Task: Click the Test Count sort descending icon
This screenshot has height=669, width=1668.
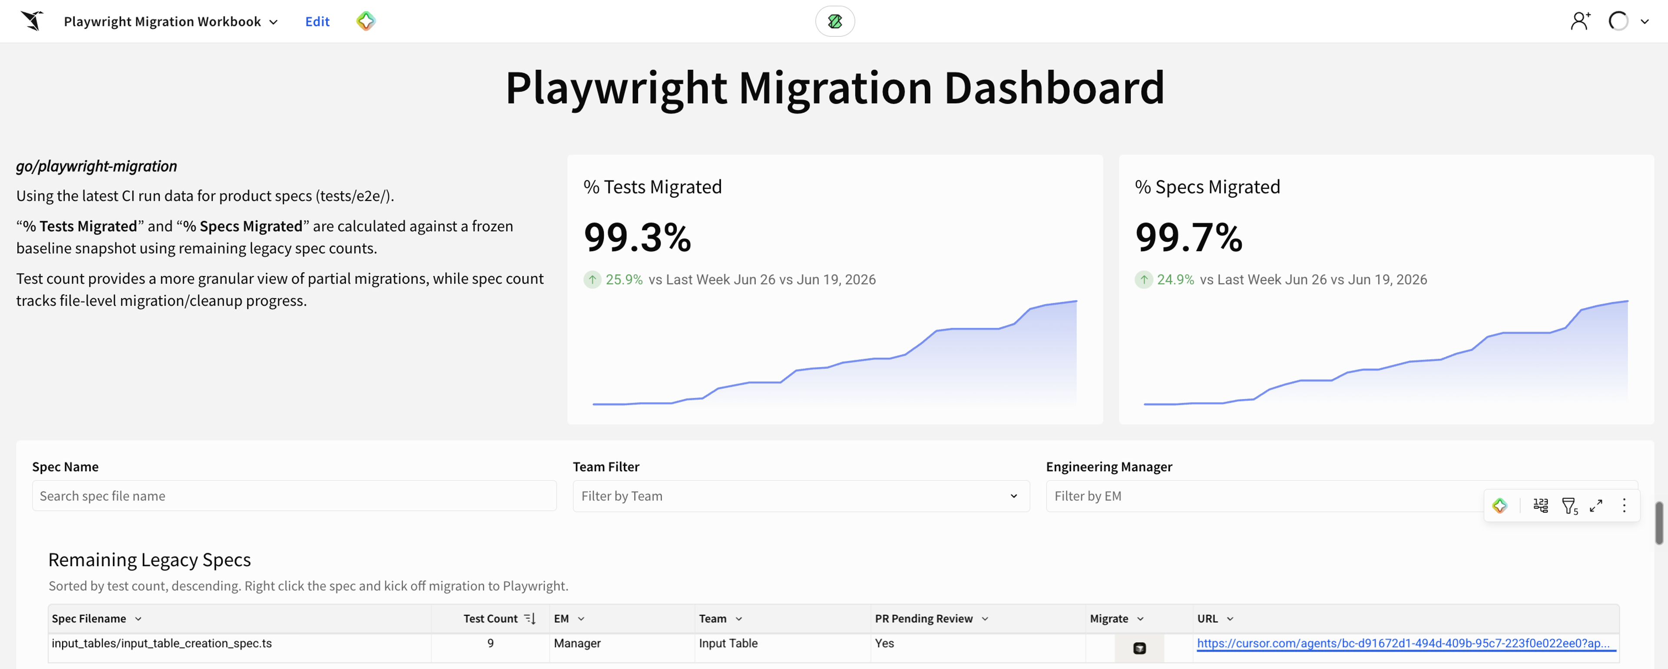Action: point(530,619)
